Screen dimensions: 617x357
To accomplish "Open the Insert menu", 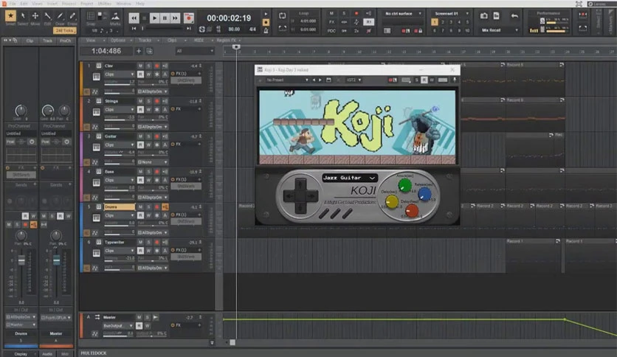I will 52,4.
